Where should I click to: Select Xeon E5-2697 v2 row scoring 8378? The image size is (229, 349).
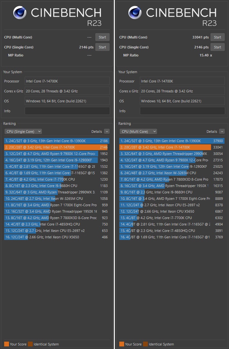click(172, 205)
